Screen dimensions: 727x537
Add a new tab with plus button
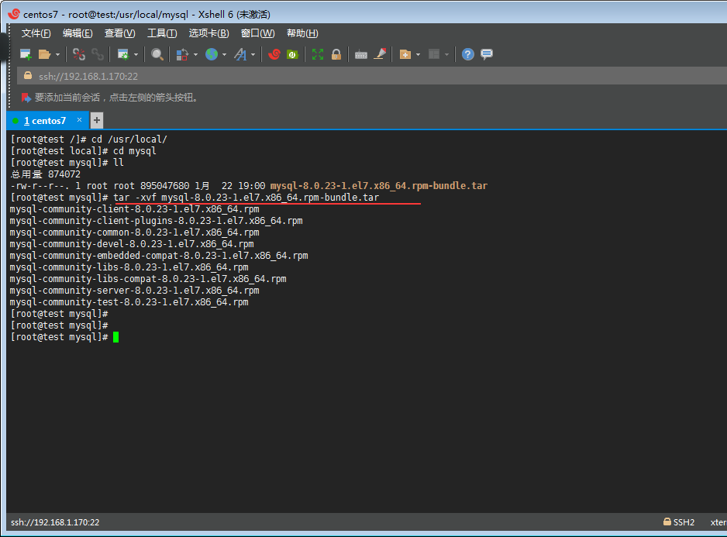[x=97, y=120]
